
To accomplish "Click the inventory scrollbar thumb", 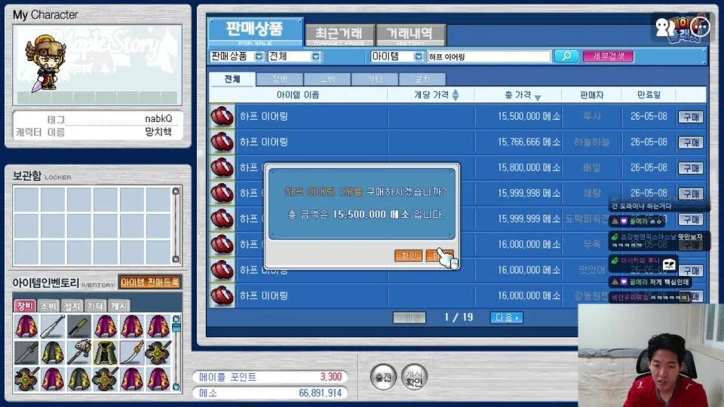I will coord(176,327).
